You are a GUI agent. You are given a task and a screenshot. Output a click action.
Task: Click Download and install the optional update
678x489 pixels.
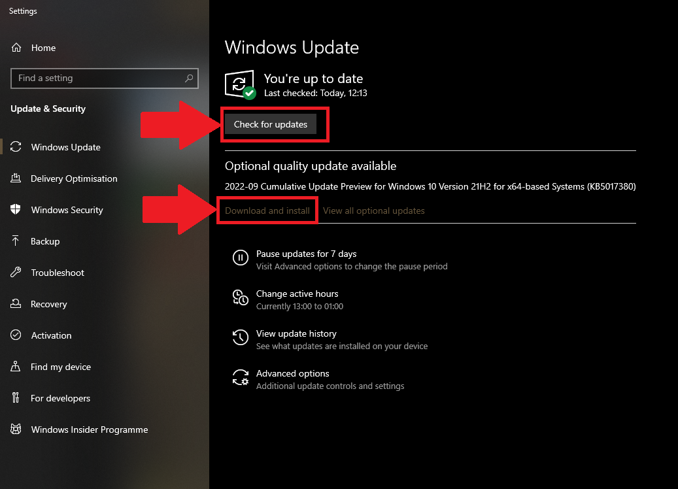[267, 211]
